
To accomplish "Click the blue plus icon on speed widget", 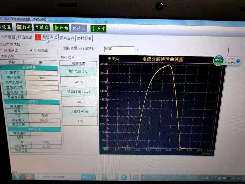I will tap(238, 61).
